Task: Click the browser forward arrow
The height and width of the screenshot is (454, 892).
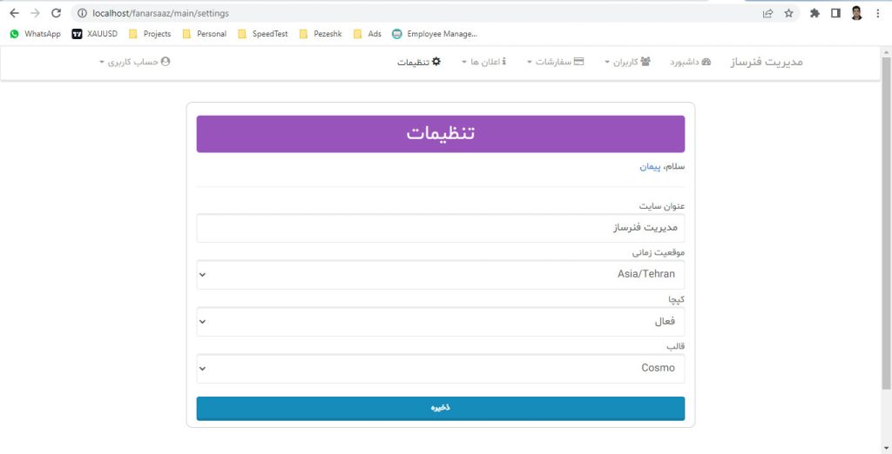Action: [x=35, y=13]
